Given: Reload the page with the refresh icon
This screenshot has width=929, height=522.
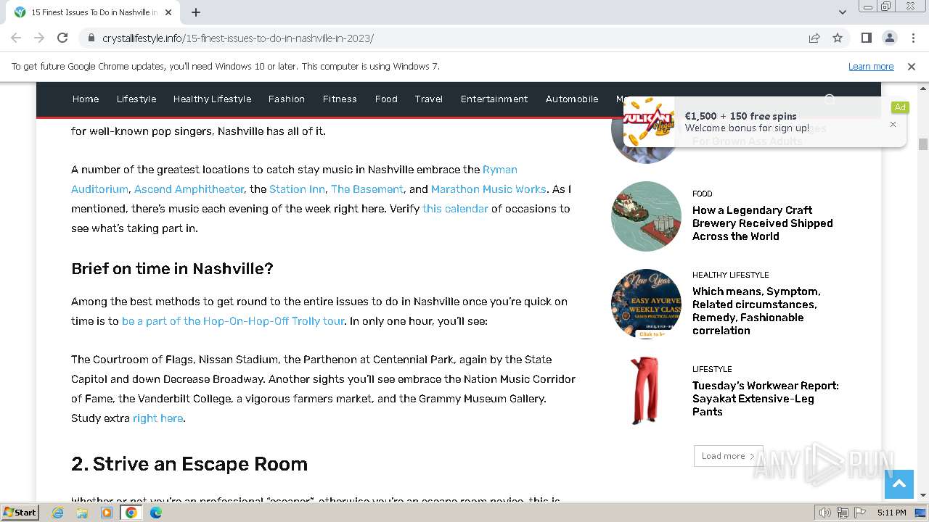Looking at the screenshot, I should (x=62, y=38).
